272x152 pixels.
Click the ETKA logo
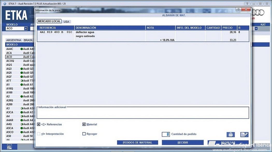coord(16,16)
